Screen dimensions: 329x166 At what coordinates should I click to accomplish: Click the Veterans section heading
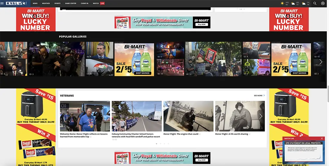(67, 96)
